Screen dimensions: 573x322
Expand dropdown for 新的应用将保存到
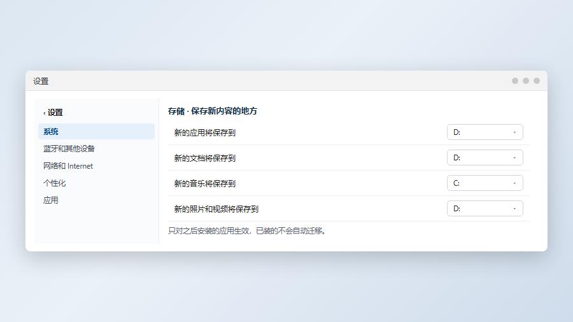(x=485, y=132)
